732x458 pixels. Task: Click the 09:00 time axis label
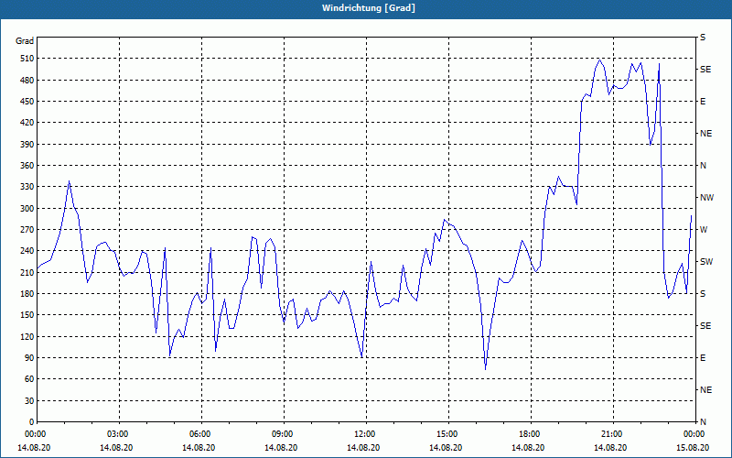click(284, 434)
